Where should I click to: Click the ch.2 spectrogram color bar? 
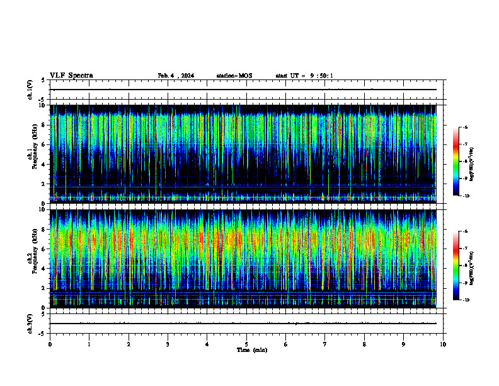[456, 266]
